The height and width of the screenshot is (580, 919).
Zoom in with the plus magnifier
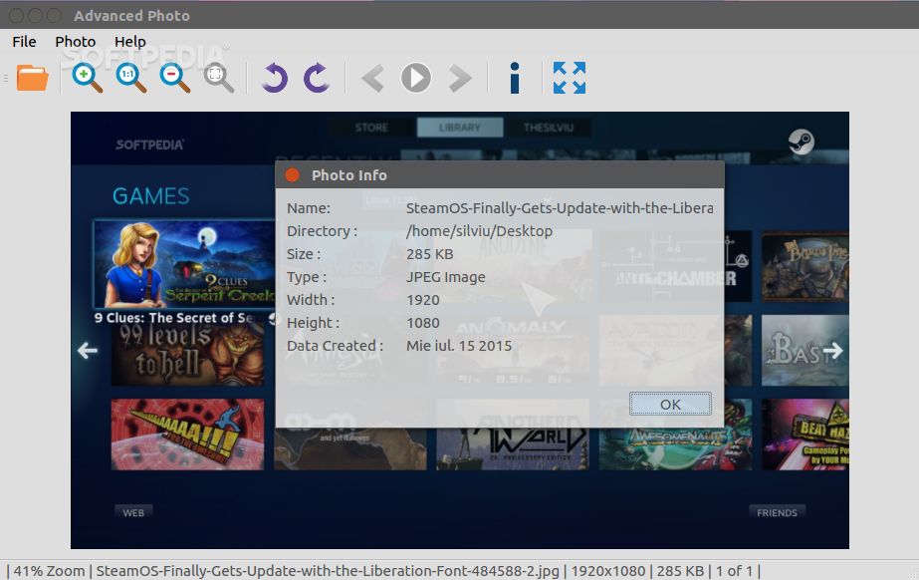[87, 78]
